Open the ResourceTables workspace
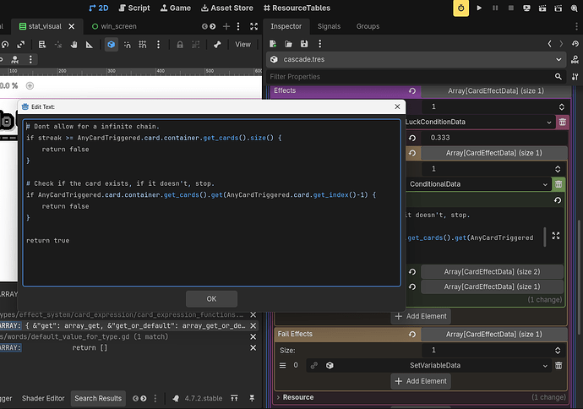The width and height of the screenshot is (583, 409). [x=297, y=8]
